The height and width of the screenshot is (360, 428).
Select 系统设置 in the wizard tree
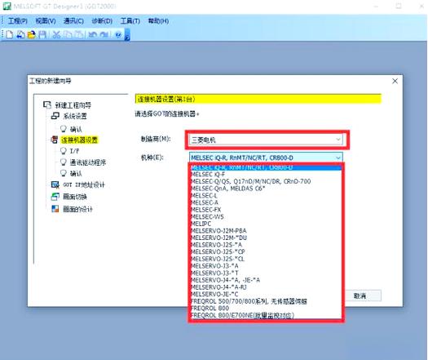(x=75, y=116)
